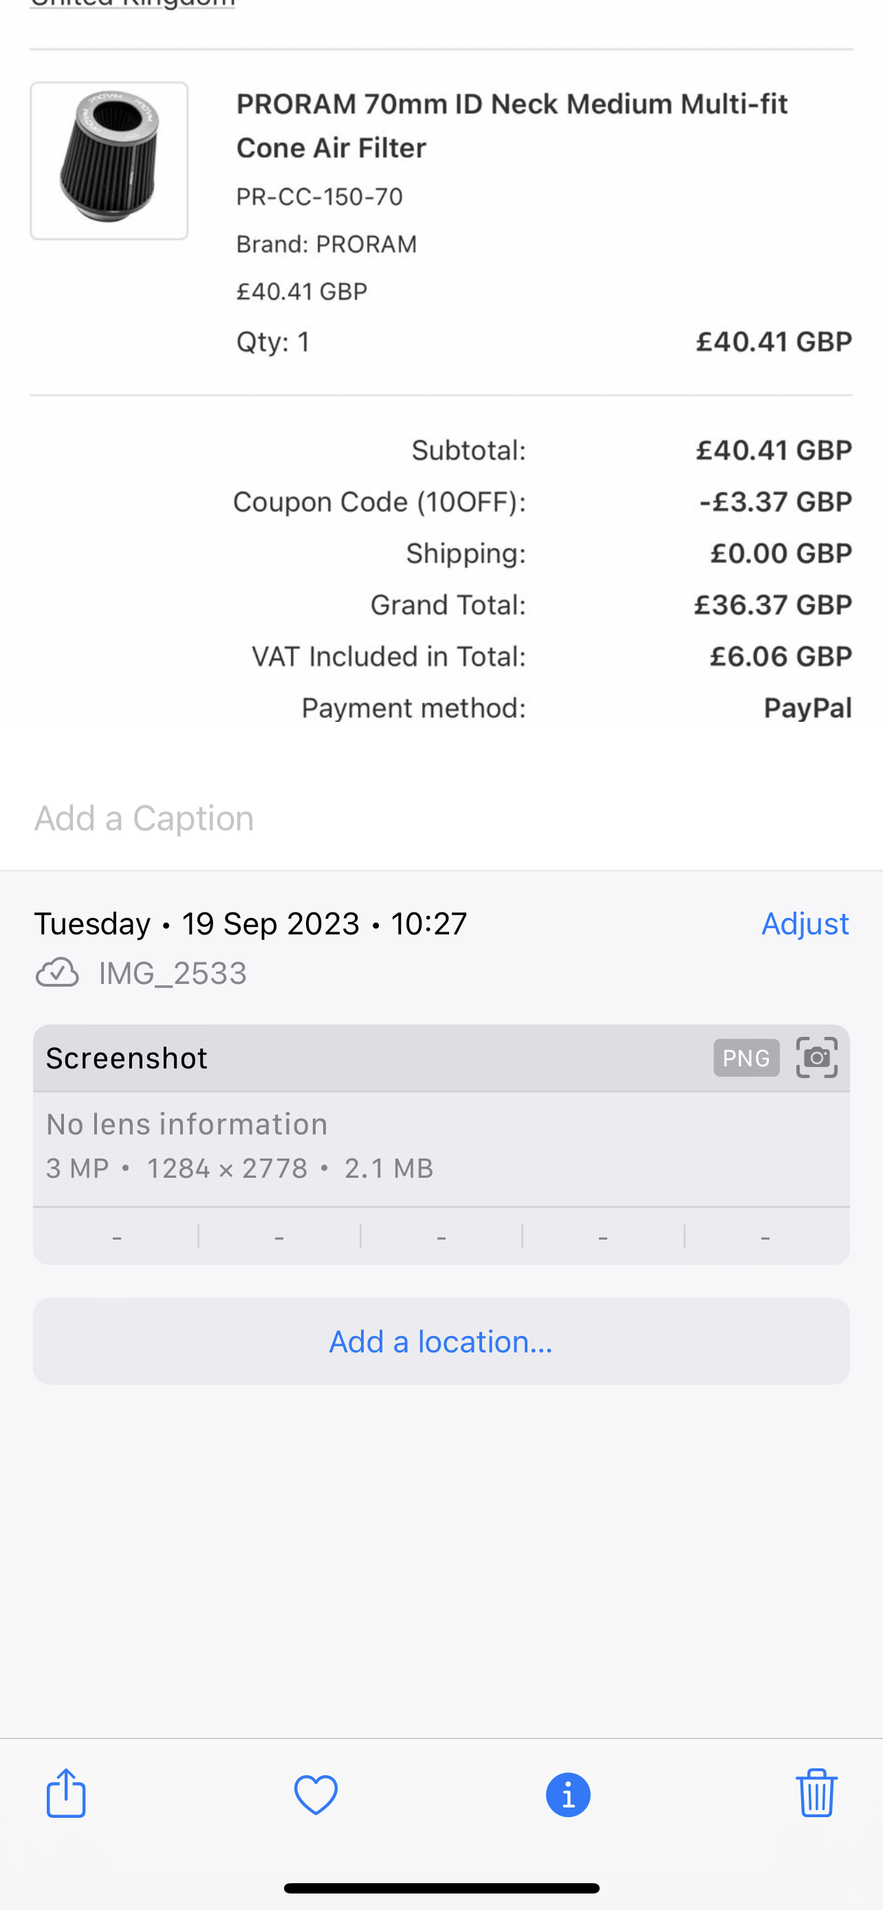Tap the image dimensions 1284 × 2778

tap(228, 1169)
